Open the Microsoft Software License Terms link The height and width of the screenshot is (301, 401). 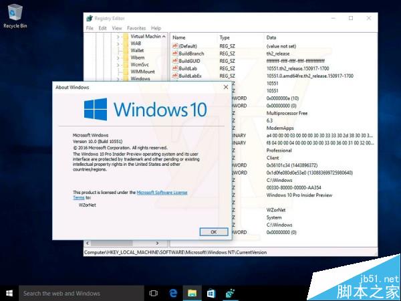tap(162, 192)
